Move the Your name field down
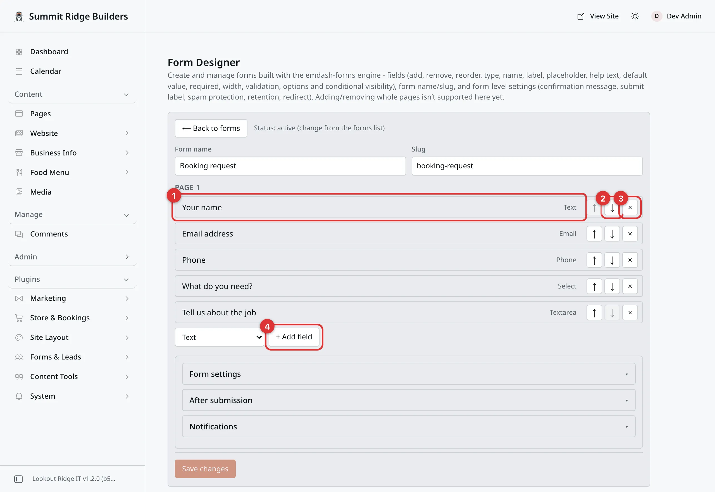This screenshot has height=492, width=715. click(x=612, y=208)
